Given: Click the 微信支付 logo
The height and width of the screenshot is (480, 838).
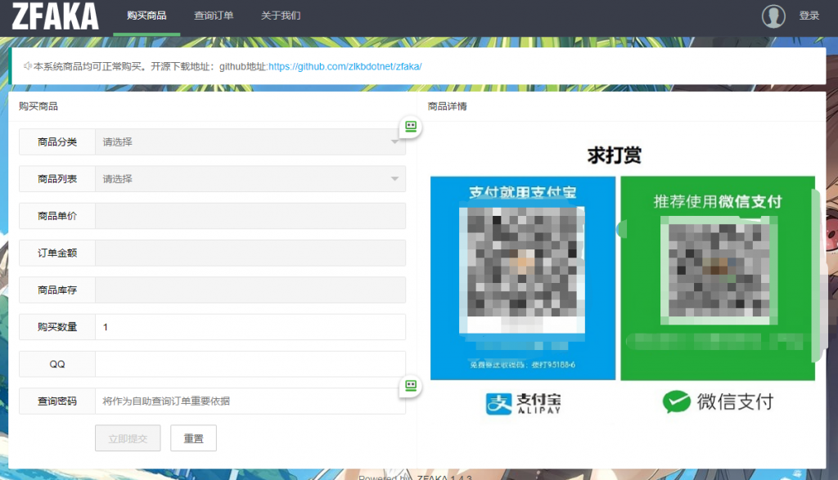Looking at the screenshot, I should [x=718, y=401].
